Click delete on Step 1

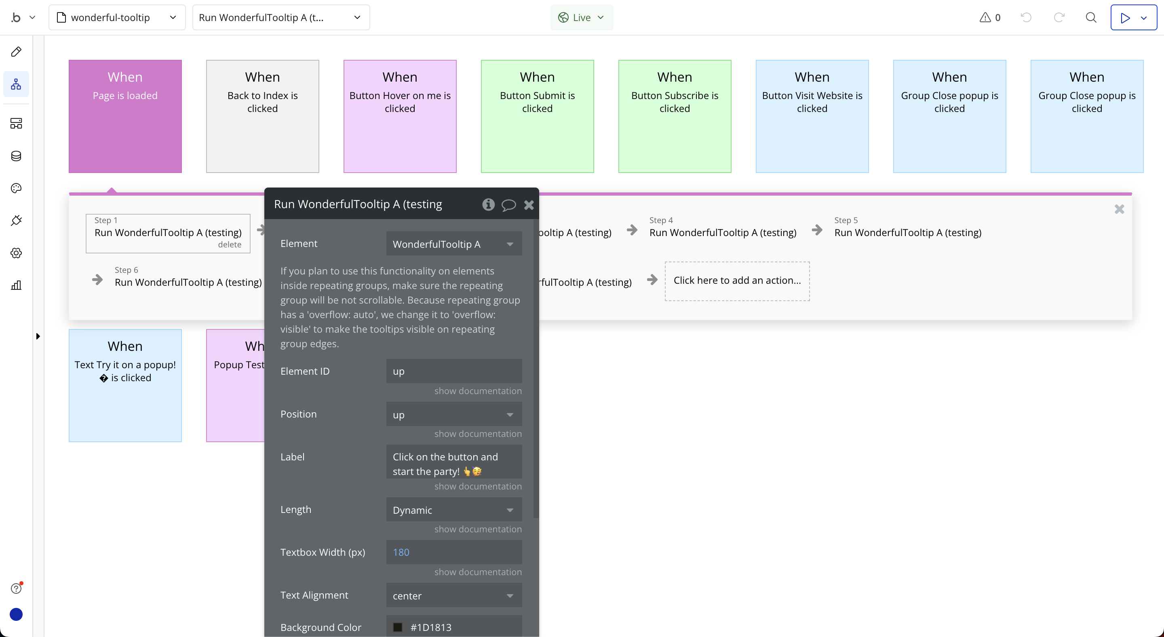[230, 245]
